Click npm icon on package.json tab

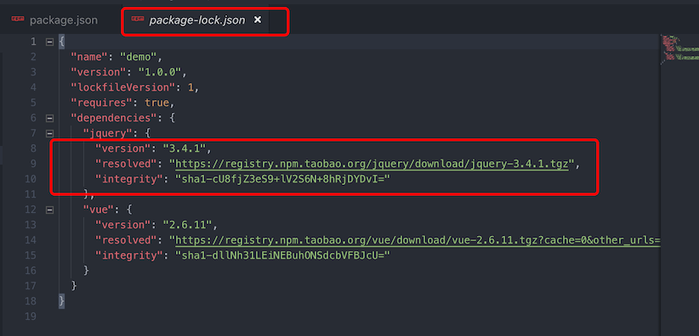tap(18, 20)
